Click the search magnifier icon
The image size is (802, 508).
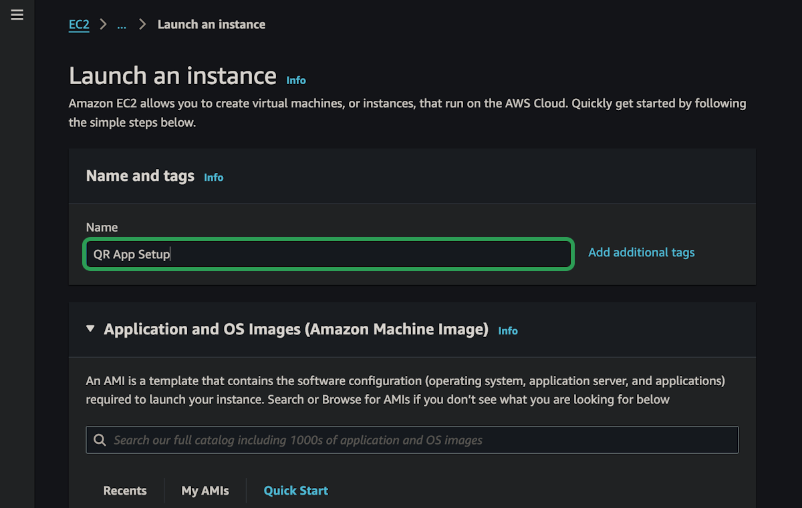[x=100, y=440]
